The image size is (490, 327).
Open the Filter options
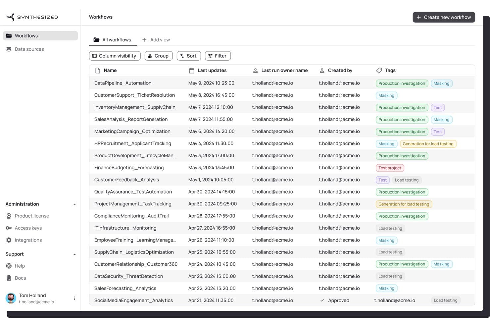click(x=218, y=56)
